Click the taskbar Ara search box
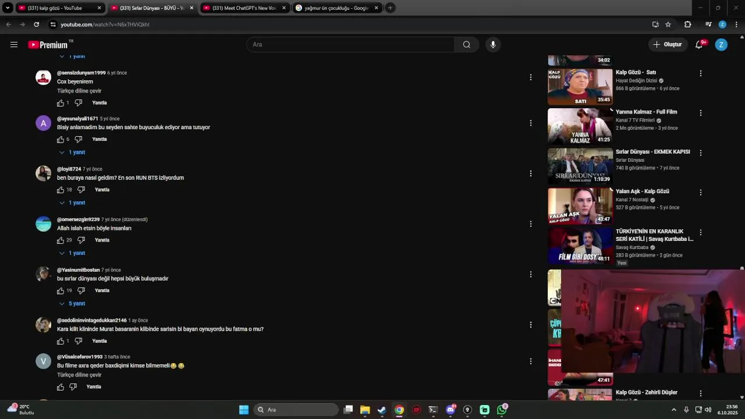Image resolution: width=745 pixels, height=419 pixels. click(297, 410)
